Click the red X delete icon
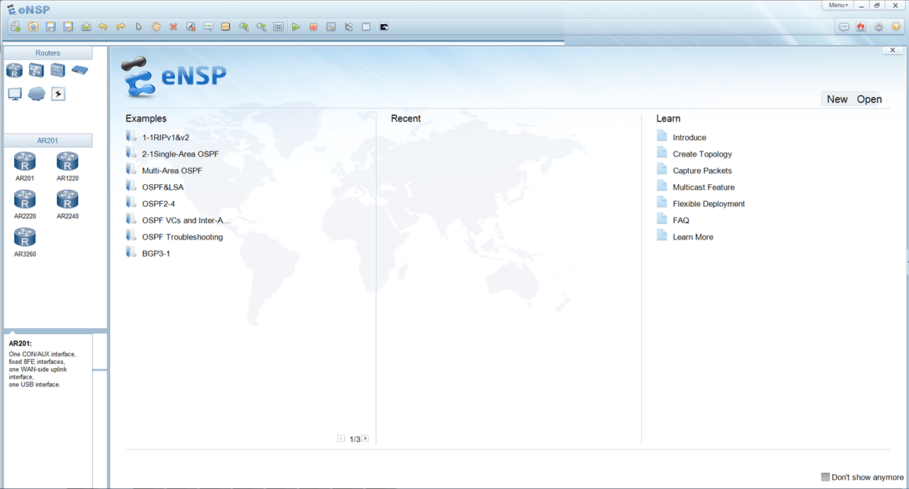Screen dimensions: 909x489 click(x=173, y=27)
